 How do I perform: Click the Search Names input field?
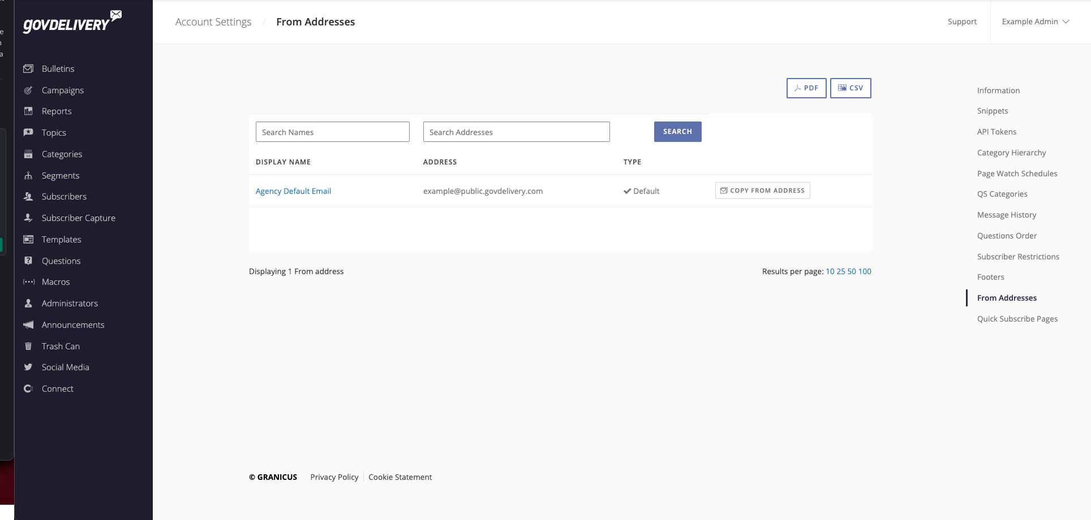[x=332, y=132]
